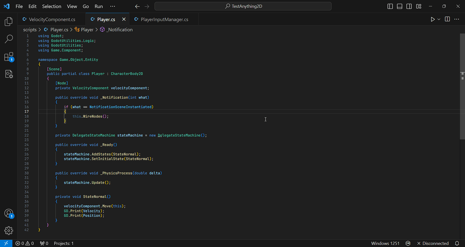Viewport: 465px width, 247px height.
Task: Click the TestAnything2D command center search box
Action: point(243,6)
